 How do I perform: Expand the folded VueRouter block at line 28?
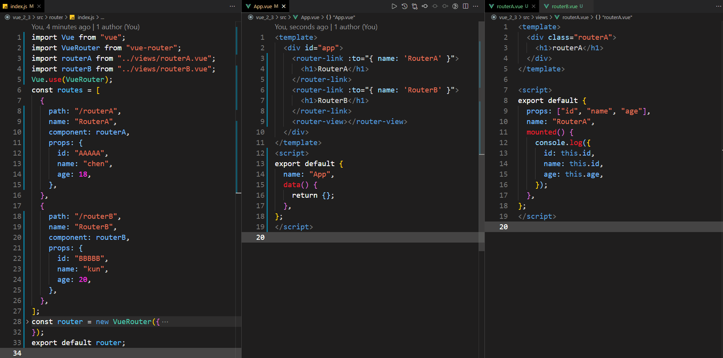click(27, 322)
